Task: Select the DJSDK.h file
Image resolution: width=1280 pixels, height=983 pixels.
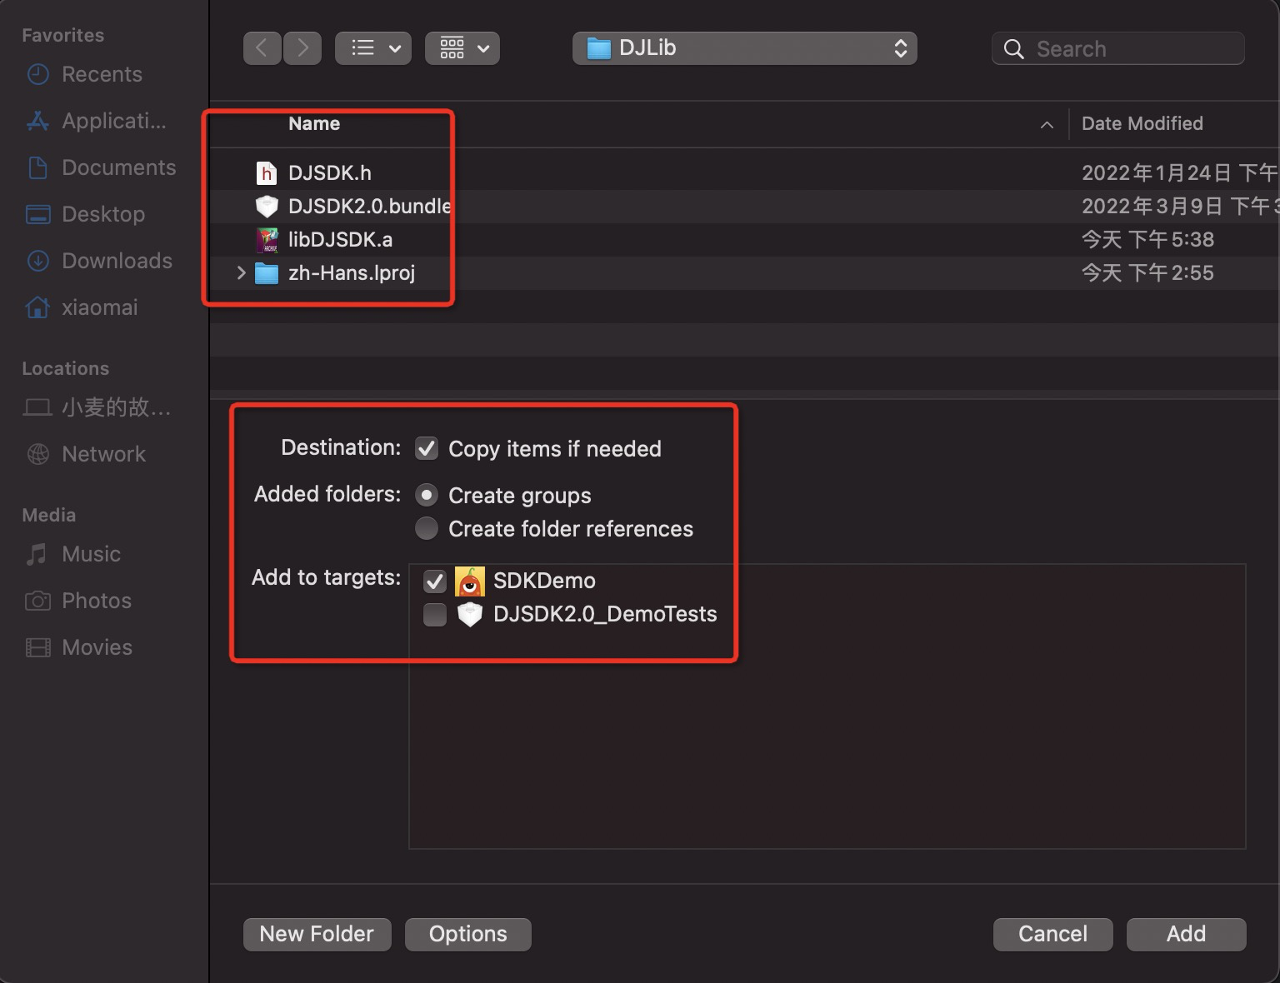Action: point(330,172)
